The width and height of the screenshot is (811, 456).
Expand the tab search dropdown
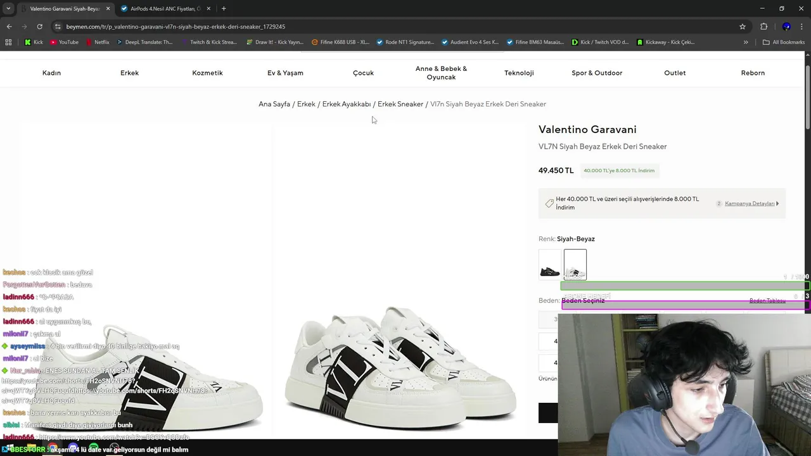(8, 9)
